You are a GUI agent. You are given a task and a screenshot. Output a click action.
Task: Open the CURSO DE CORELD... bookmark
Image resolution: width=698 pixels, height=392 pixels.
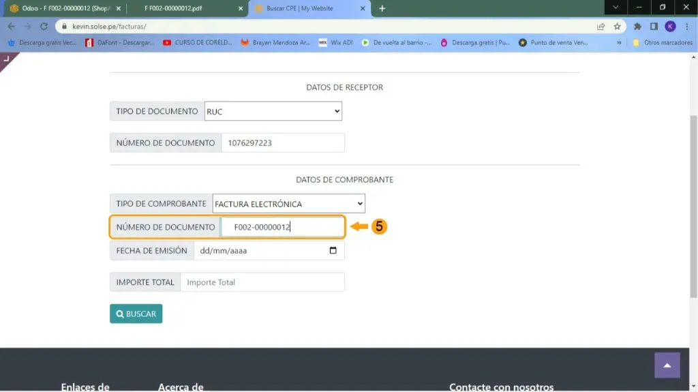click(198, 42)
